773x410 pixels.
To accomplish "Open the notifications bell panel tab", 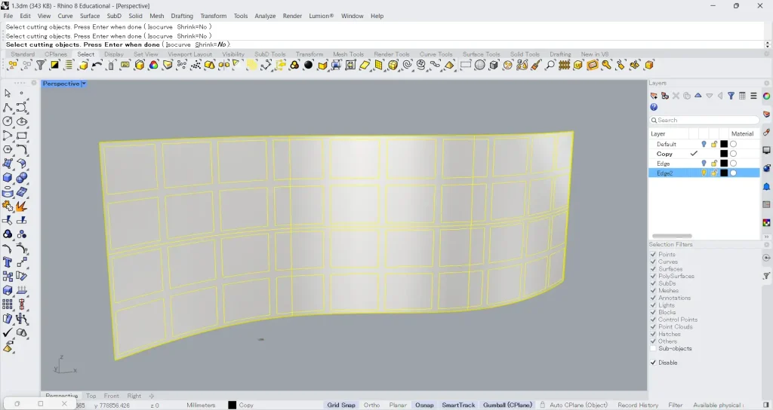I will pos(767,187).
